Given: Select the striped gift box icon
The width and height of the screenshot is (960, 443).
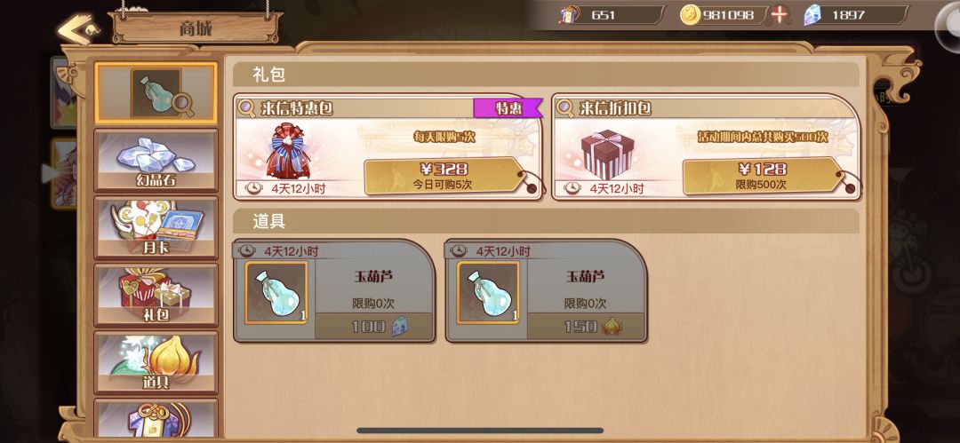Looking at the screenshot, I should point(607,153).
